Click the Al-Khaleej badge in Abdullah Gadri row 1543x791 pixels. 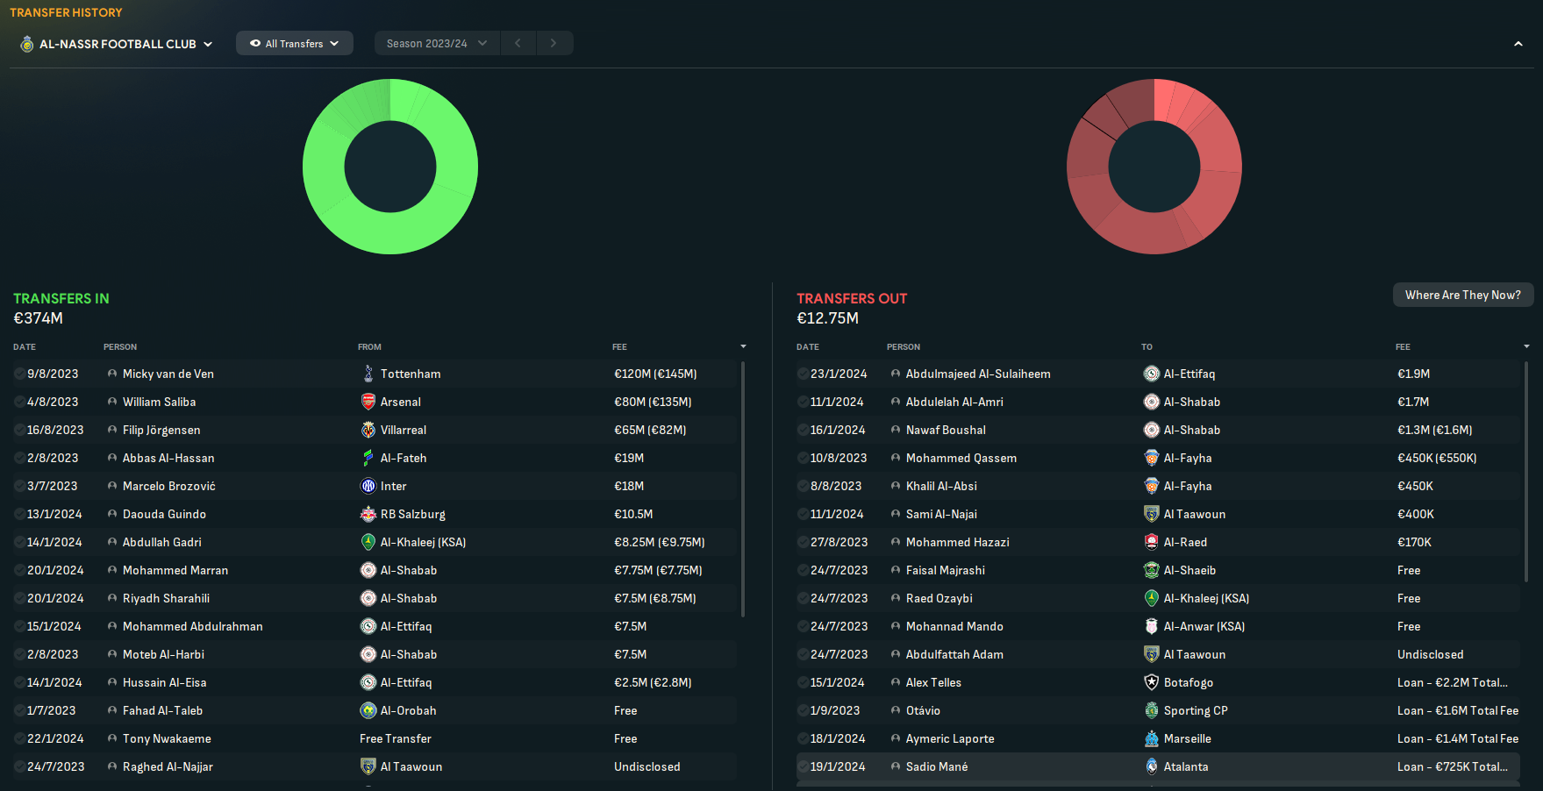[x=368, y=542]
